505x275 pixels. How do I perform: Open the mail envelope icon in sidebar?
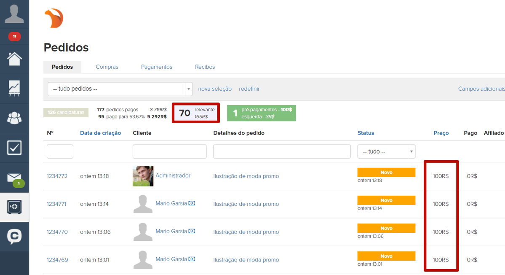tap(14, 178)
